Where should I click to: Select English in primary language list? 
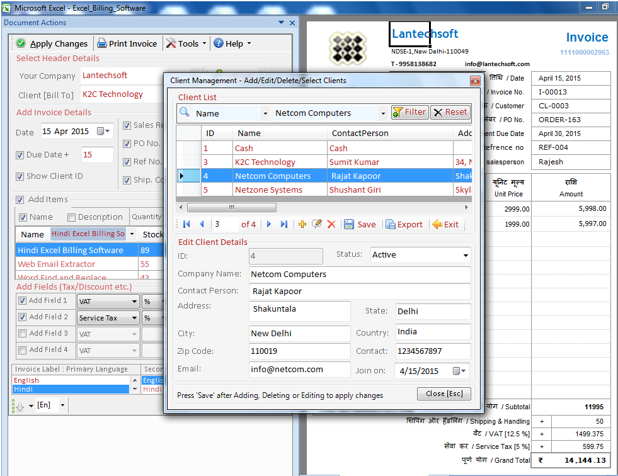tap(71, 380)
